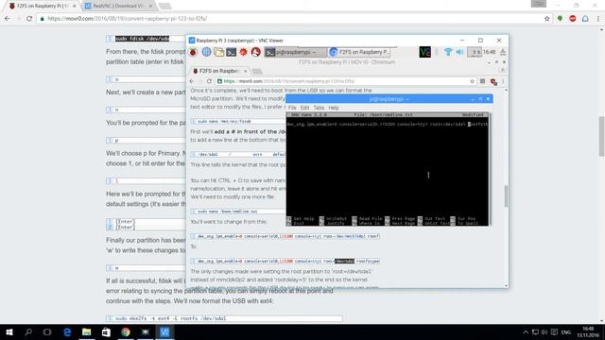605x340 pixels.
Task: Open the Windows clock and date
Action: tap(588, 331)
